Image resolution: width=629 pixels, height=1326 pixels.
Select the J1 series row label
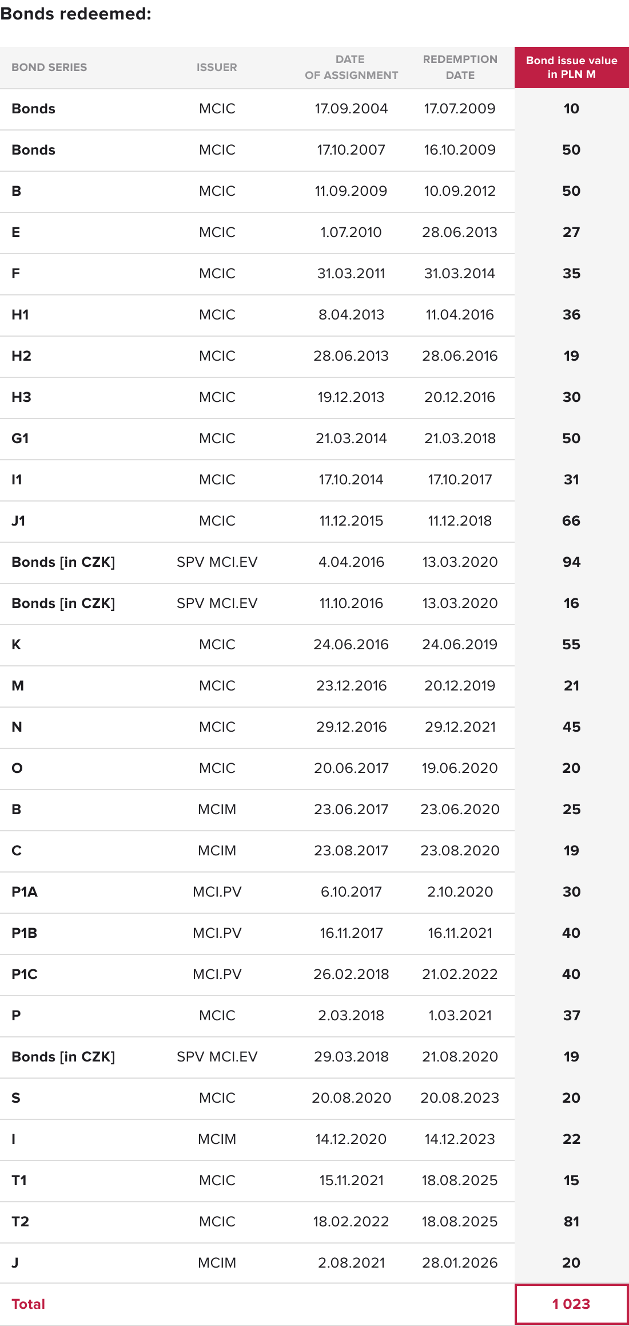pyautogui.click(x=19, y=521)
